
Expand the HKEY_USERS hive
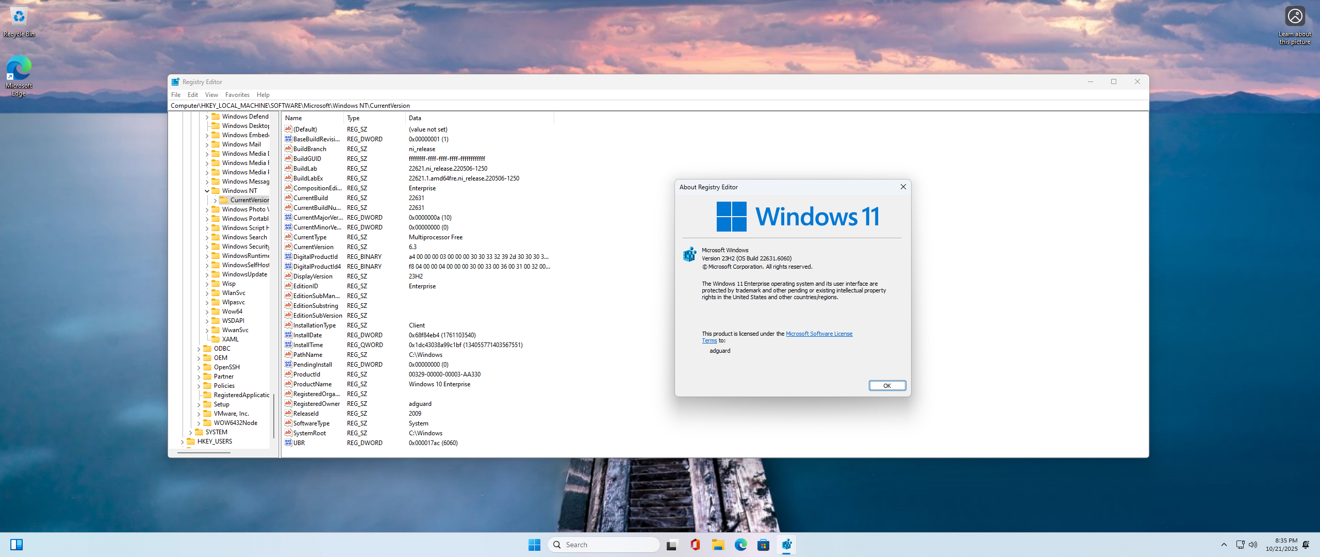[x=182, y=441]
